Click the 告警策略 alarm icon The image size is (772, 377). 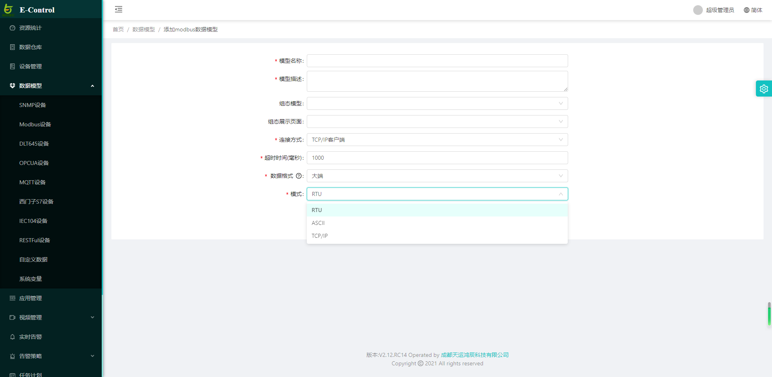[x=12, y=356]
